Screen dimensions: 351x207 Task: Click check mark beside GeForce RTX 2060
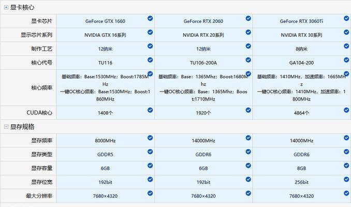click(248, 18)
